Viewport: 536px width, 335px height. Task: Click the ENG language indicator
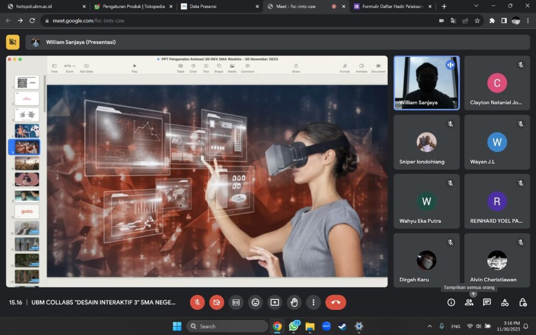pyautogui.click(x=456, y=326)
